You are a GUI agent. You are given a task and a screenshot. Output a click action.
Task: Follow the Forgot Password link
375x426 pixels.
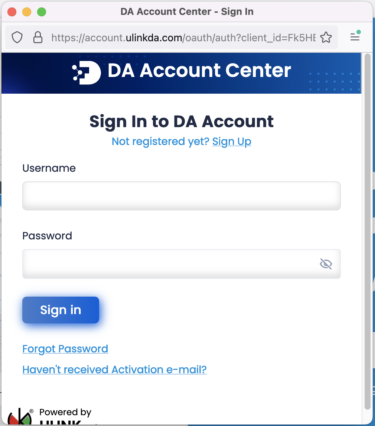[x=65, y=349]
